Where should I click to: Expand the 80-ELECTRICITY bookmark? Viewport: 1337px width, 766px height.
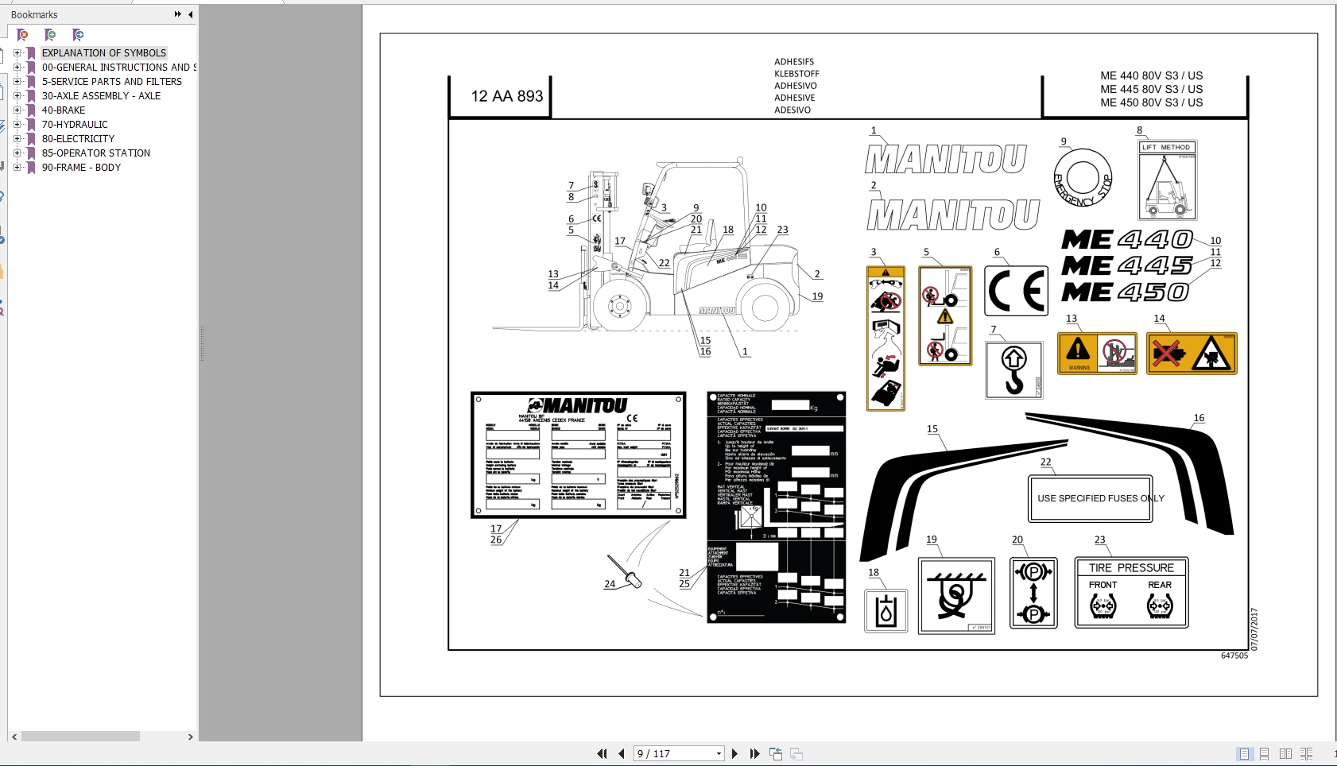(17, 139)
